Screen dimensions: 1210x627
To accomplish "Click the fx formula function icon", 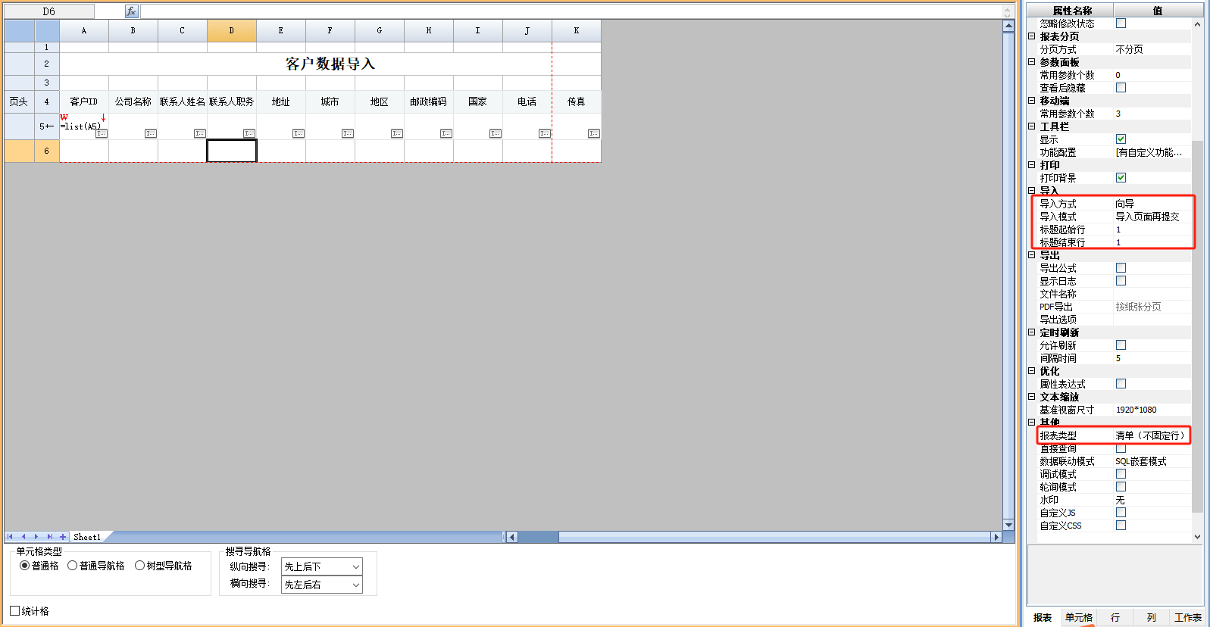I will 132,11.
